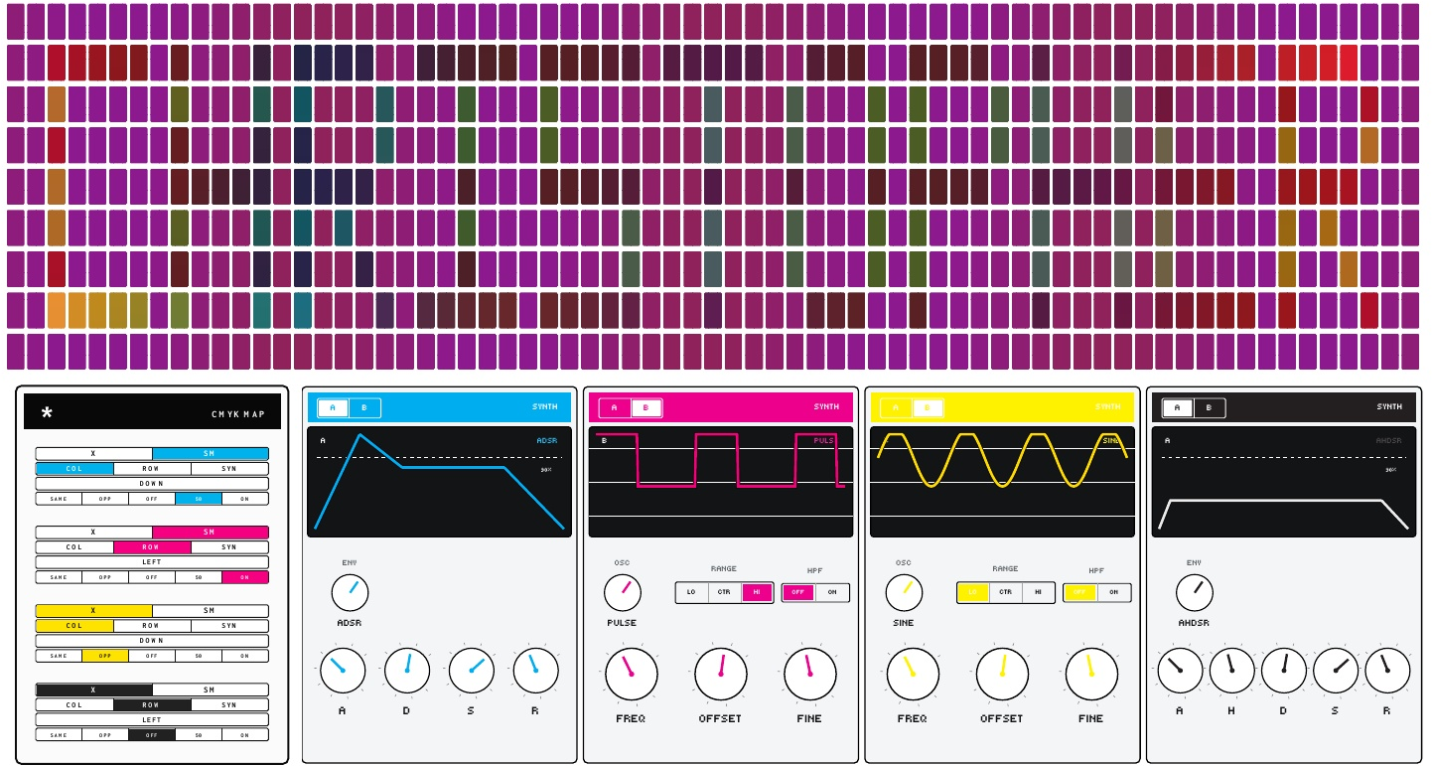1432x766 pixels.
Task: Click the cyan ENV ADSR knob
Action: pyautogui.click(x=350, y=593)
